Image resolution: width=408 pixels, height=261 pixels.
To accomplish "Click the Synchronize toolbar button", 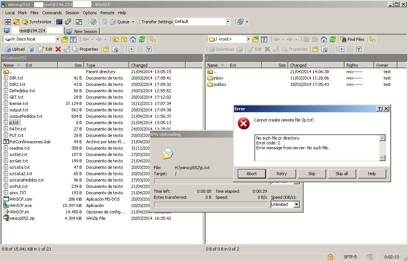I will tap(37, 22).
